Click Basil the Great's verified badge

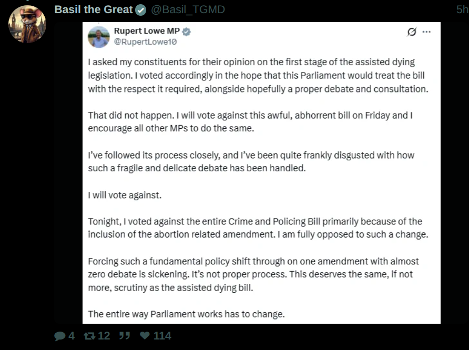tap(141, 9)
